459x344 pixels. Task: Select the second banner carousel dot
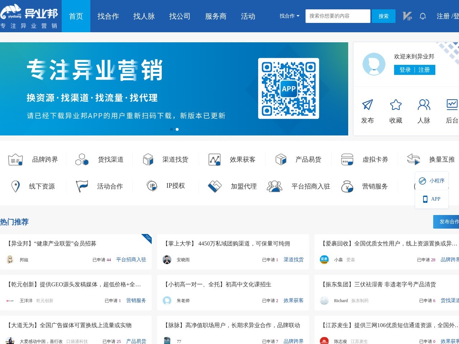[177, 129]
